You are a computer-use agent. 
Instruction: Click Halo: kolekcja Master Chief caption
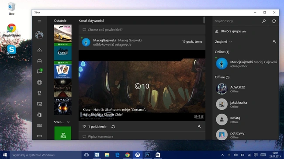point(103,115)
